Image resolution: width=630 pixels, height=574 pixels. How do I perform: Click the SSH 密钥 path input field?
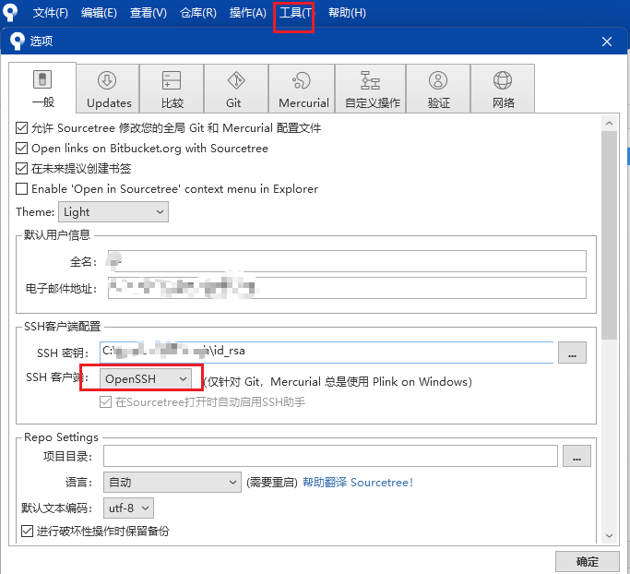327,353
